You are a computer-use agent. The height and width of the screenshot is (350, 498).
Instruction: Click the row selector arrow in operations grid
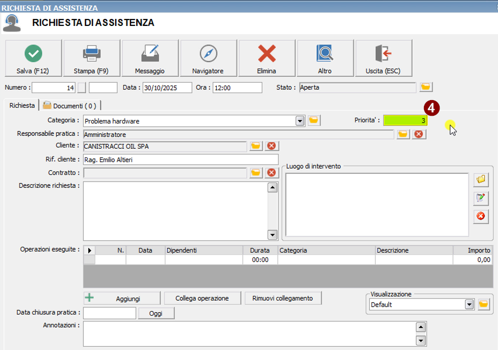pyautogui.click(x=89, y=250)
